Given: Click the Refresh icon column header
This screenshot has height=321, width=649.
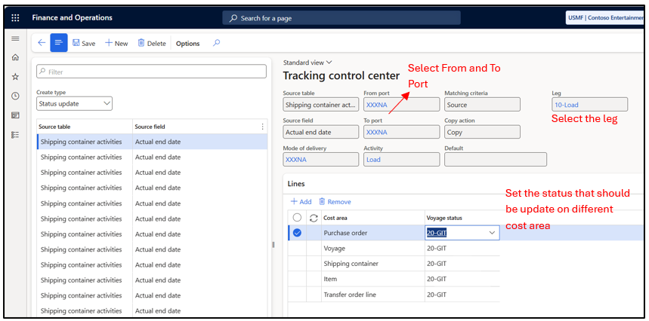Looking at the screenshot, I should [x=314, y=218].
